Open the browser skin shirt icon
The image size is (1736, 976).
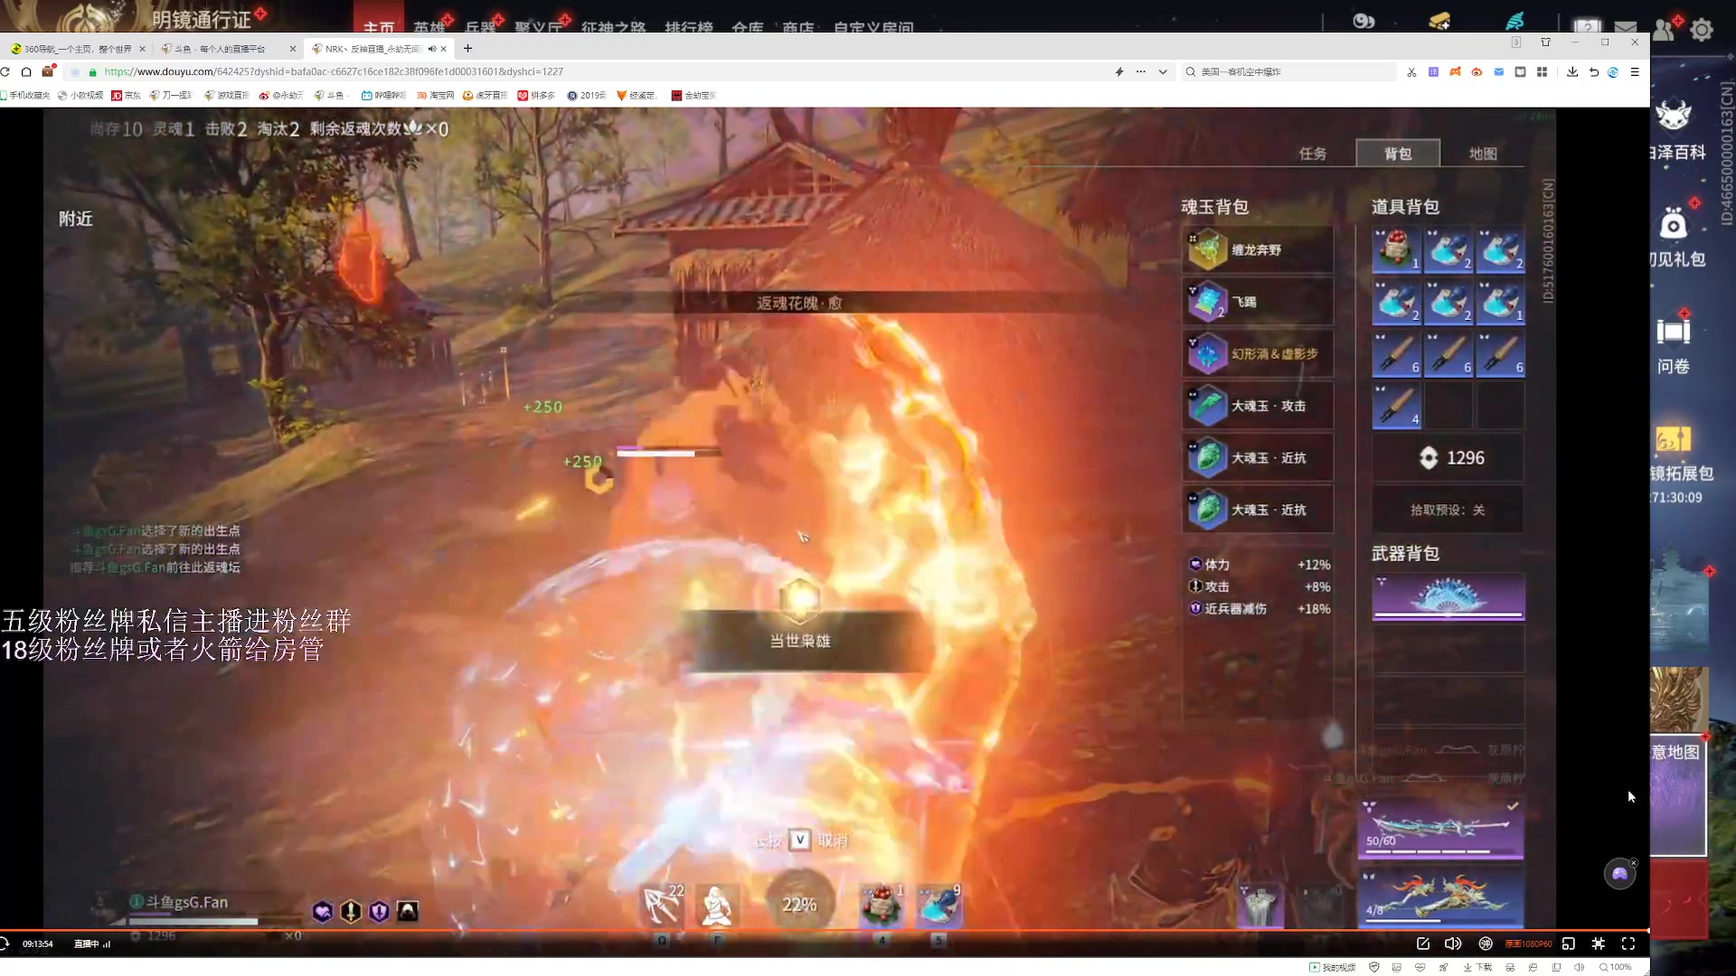coord(1545,42)
